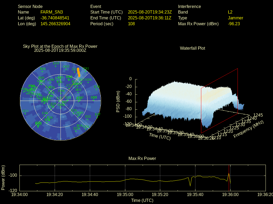Click the Jammer interference type value

coord(235,18)
